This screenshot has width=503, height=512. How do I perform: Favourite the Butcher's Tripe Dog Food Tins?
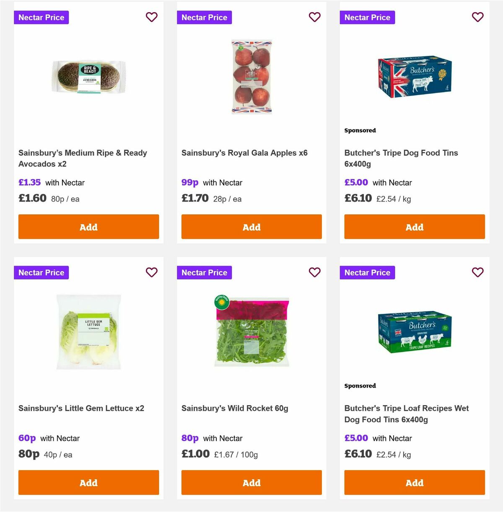click(478, 17)
